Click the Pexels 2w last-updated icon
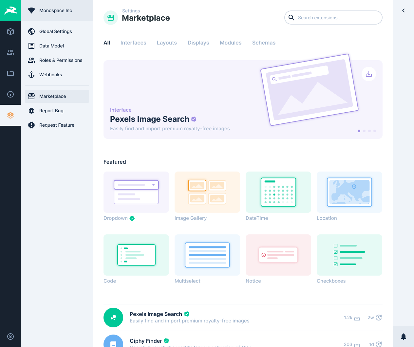 (x=379, y=318)
